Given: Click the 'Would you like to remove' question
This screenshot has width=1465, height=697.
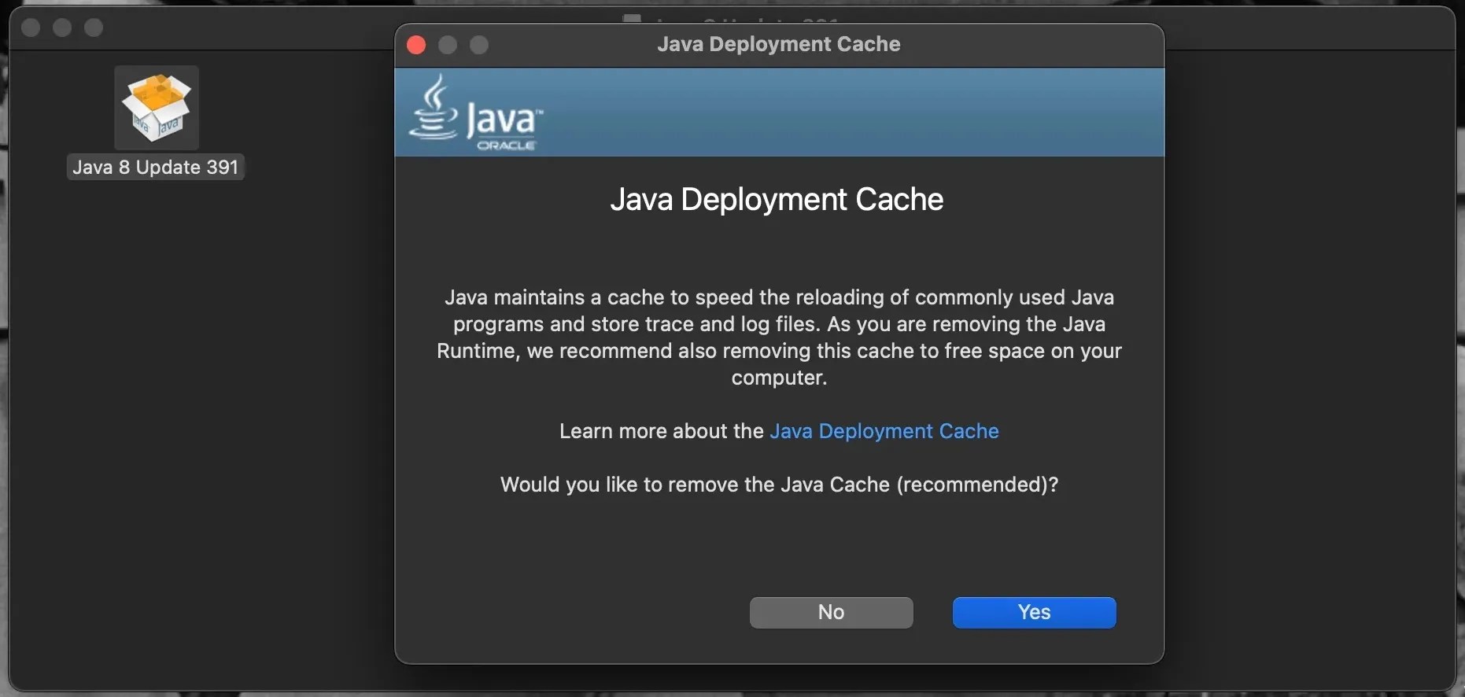Looking at the screenshot, I should tap(779, 485).
